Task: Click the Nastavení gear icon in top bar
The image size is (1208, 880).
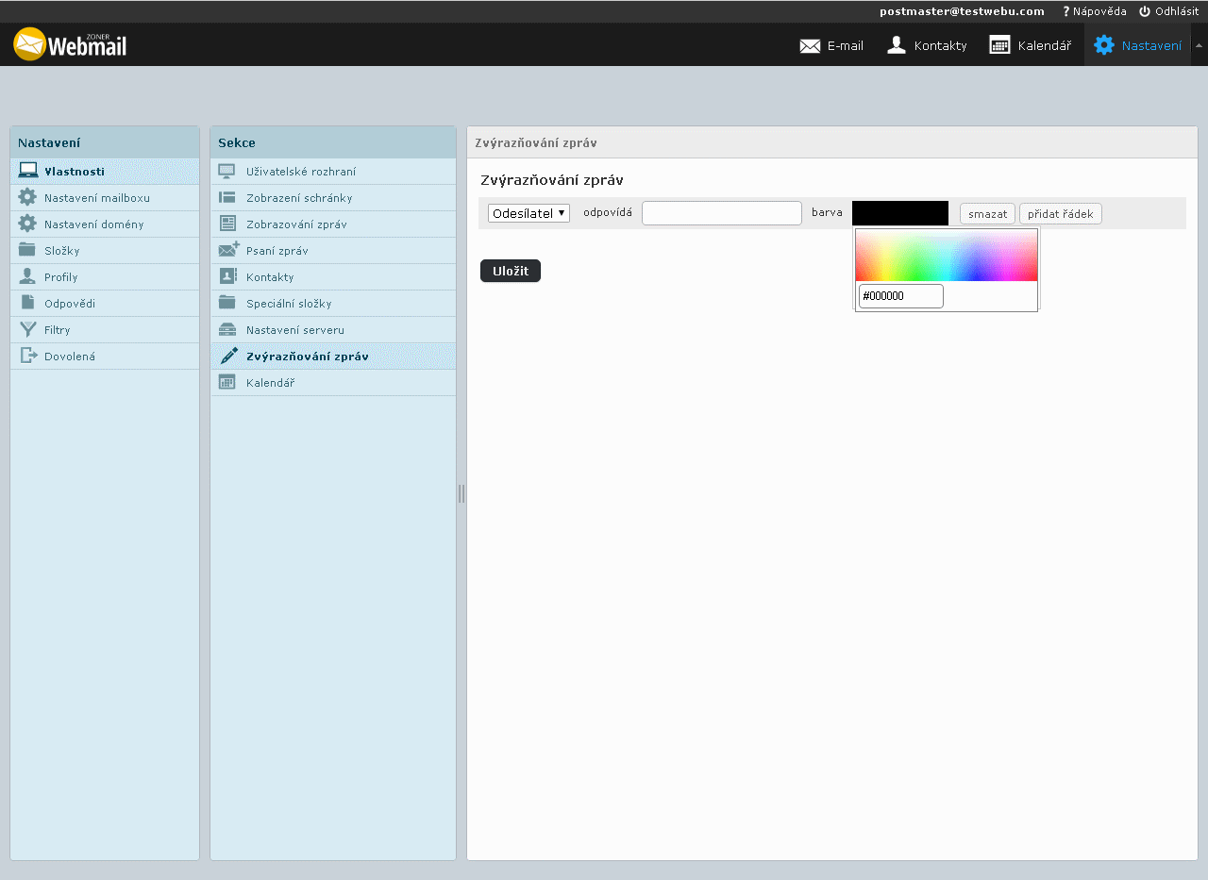Action: pos(1103,45)
